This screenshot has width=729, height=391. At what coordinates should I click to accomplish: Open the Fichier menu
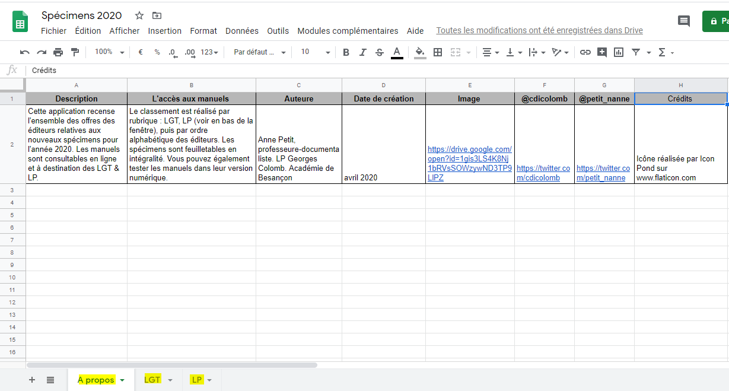pos(54,31)
